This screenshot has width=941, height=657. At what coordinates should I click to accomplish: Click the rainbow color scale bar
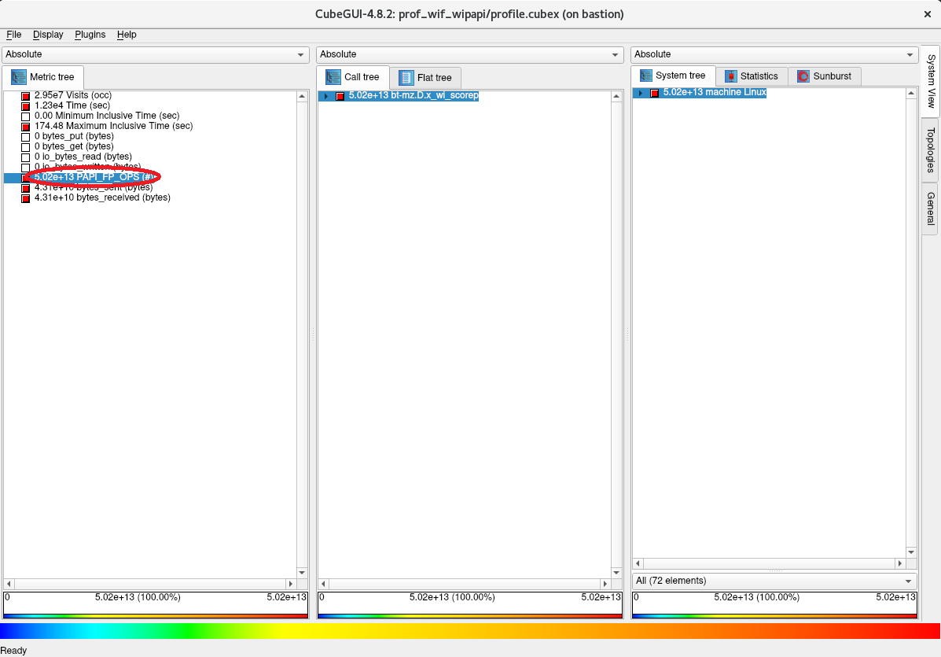pyautogui.click(x=470, y=631)
